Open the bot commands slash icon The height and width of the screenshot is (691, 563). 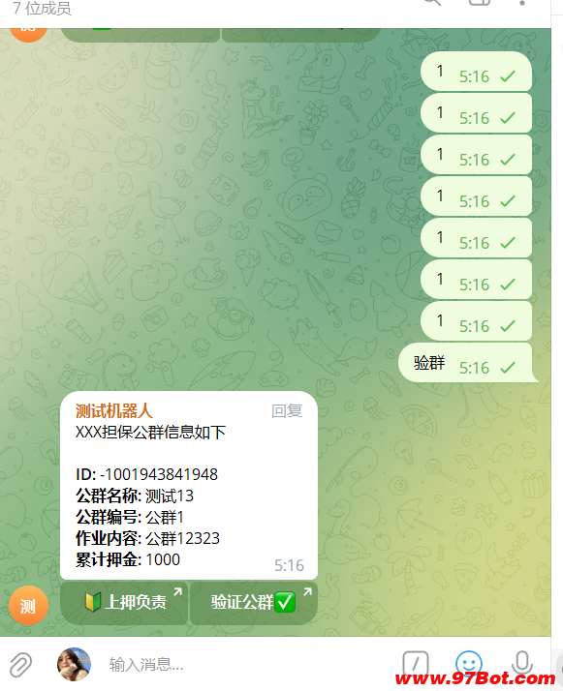tap(415, 662)
